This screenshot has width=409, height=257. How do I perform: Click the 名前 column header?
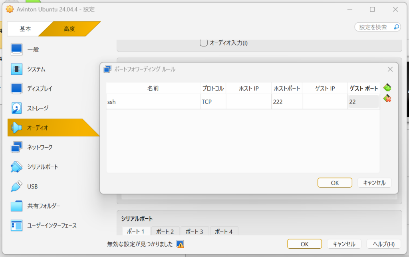click(x=153, y=88)
